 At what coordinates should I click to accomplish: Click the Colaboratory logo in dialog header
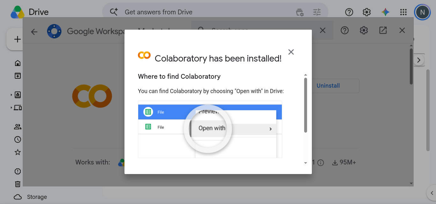pyautogui.click(x=144, y=55)
